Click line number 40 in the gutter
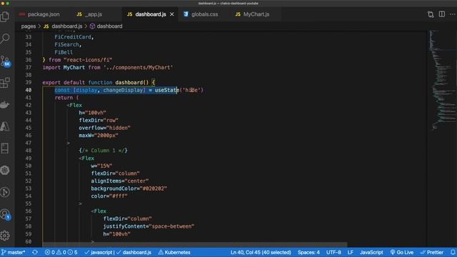The height and width of the screenshot is (257, 457). [29, 90]
